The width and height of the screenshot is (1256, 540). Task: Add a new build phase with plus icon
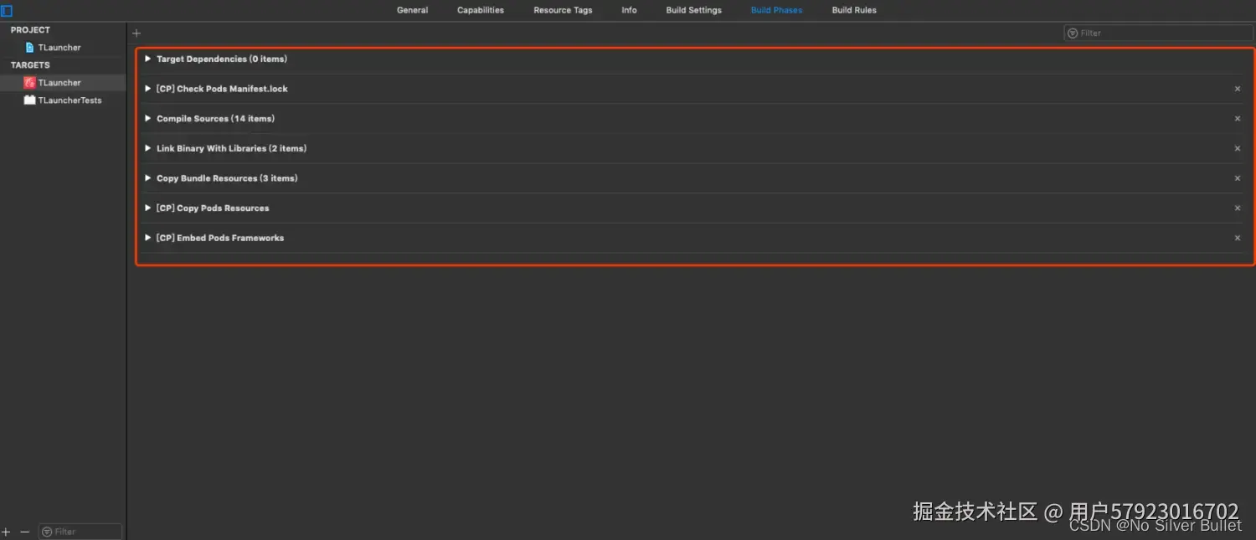pyautogui.click(x=136, y=33)
